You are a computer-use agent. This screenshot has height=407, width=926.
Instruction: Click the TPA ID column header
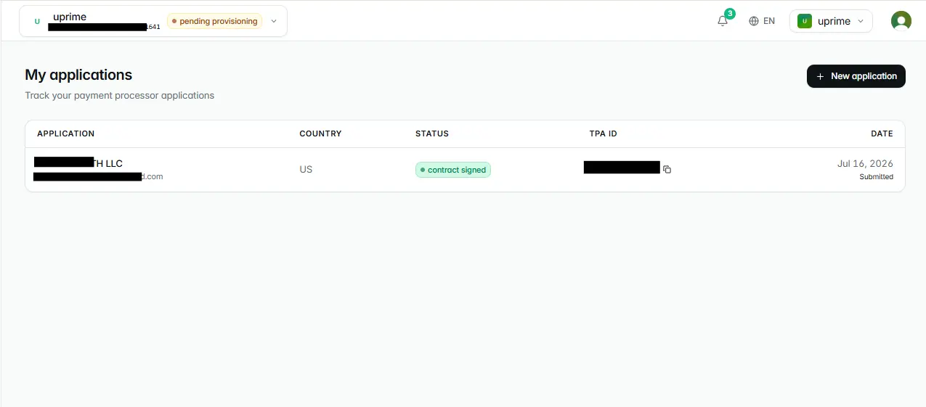click(603, 133)
